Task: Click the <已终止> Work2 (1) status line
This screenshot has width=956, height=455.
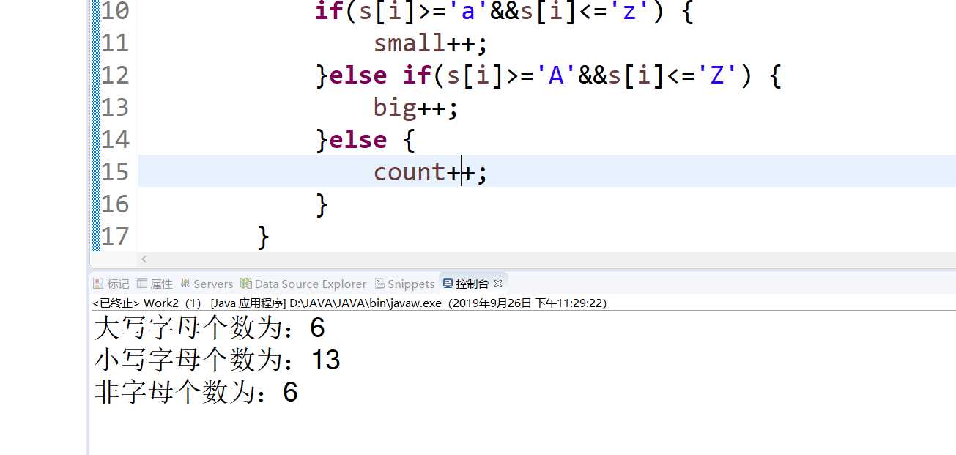Action: tap(349, 303)
